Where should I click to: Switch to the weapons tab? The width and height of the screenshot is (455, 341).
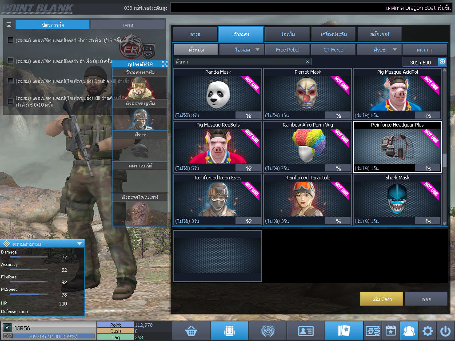coord(195,34)
